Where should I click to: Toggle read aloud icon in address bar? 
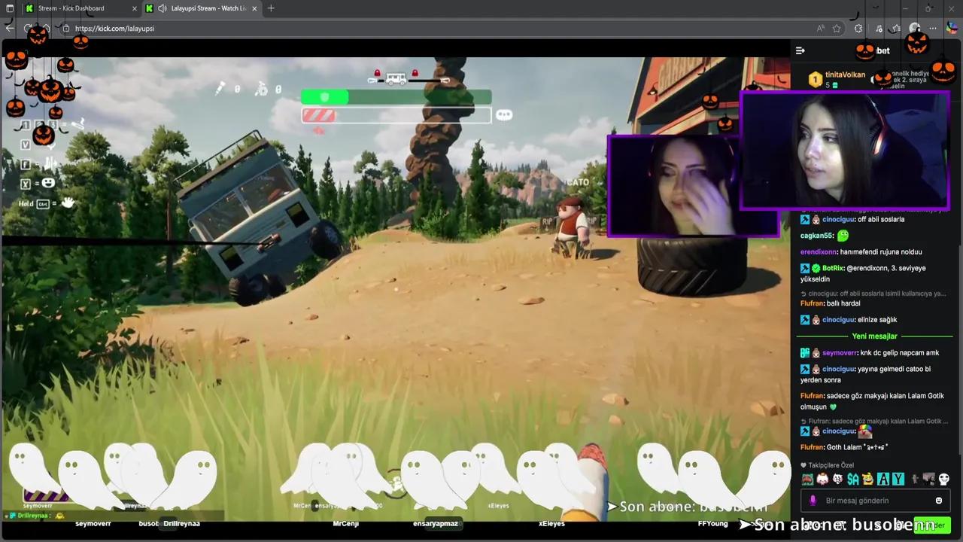[821, 29]
